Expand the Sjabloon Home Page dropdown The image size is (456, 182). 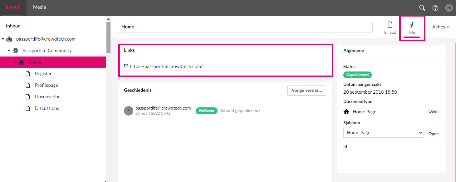tap(383, 133)
